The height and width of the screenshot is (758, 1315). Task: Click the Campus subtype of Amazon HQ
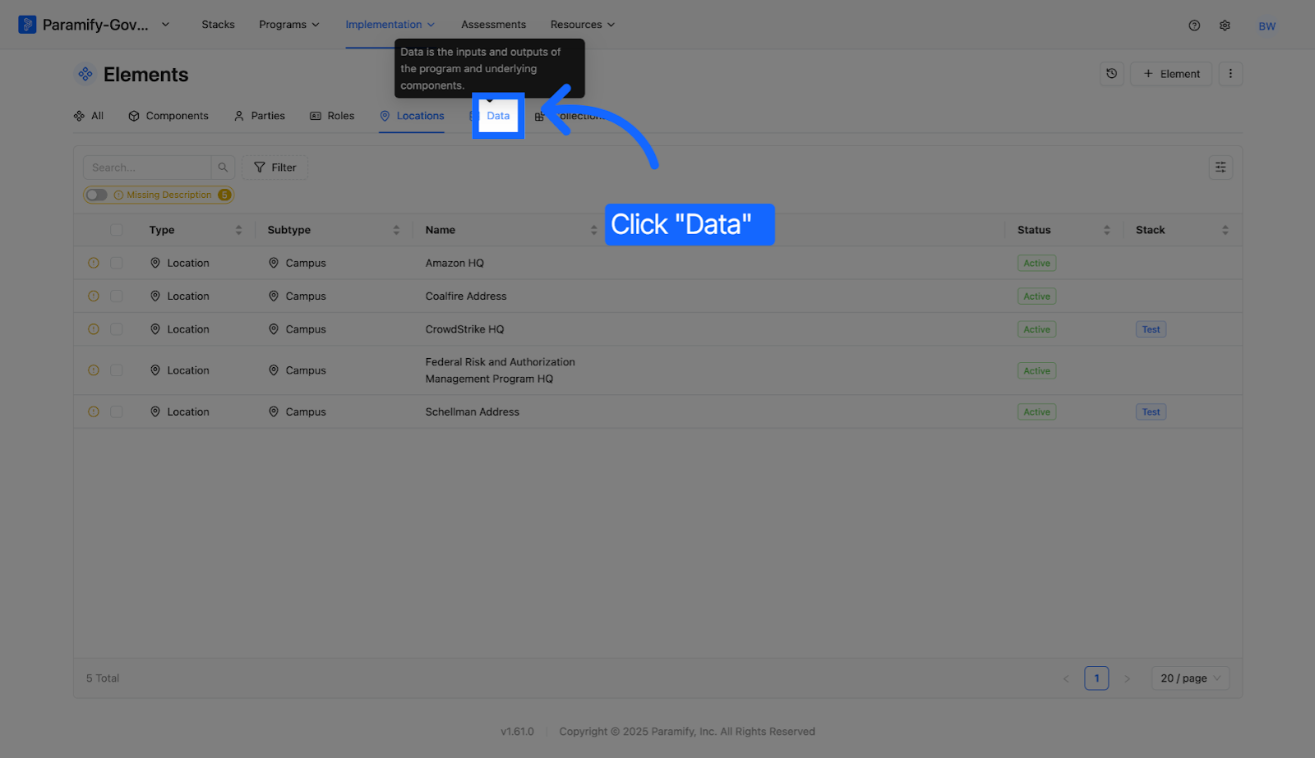click(298, 264)
